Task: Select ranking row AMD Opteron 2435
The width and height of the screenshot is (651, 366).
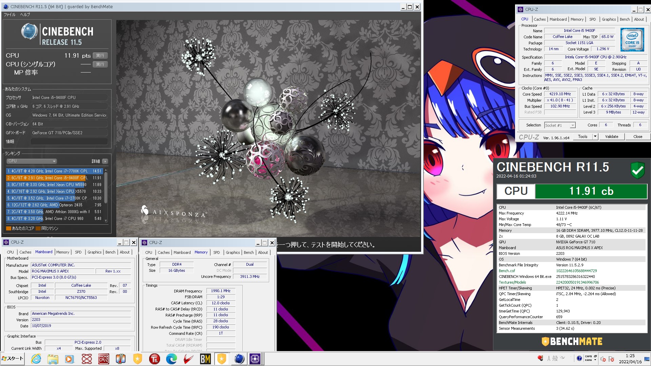Action: click(x=54, y=205)
